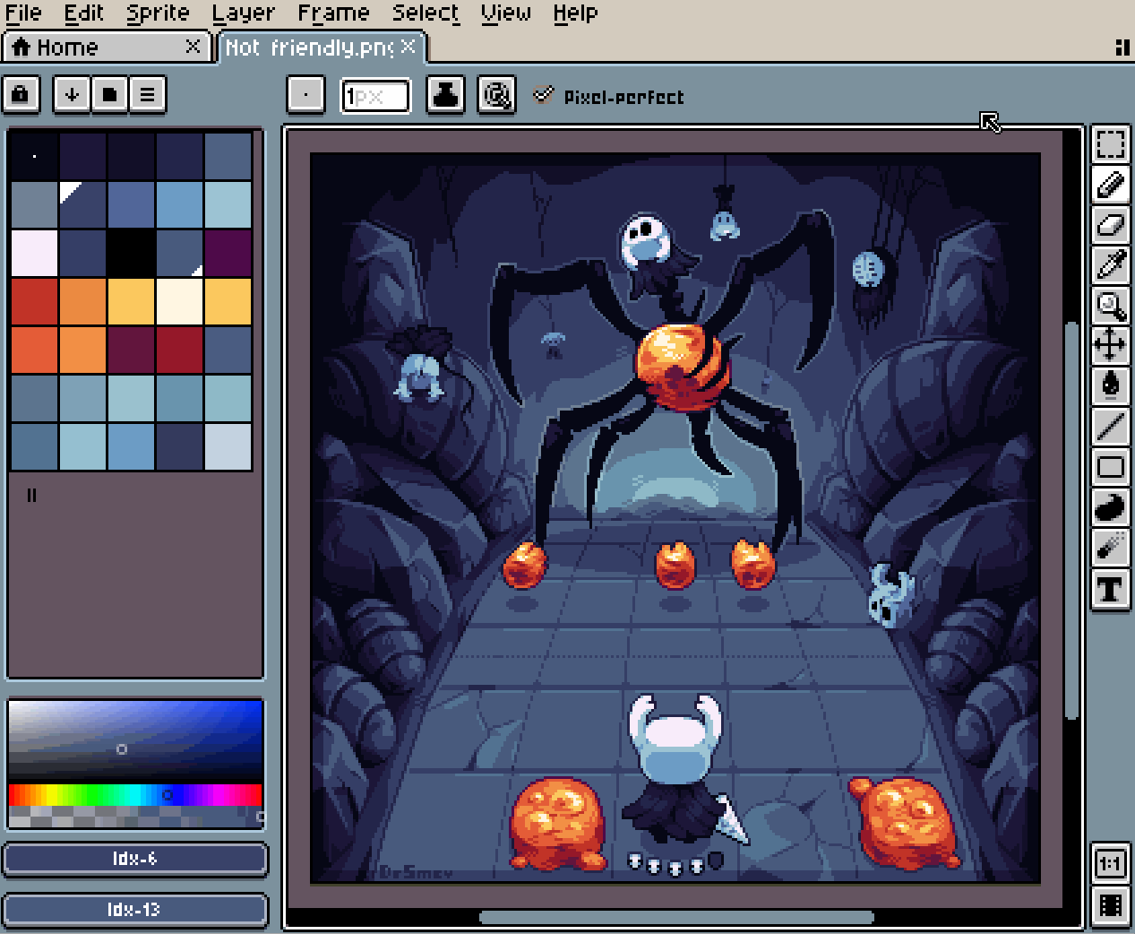The image size is (1135, 934).
Task: Enable the Pixel-perfect checkbox
Action: (544, 94)
